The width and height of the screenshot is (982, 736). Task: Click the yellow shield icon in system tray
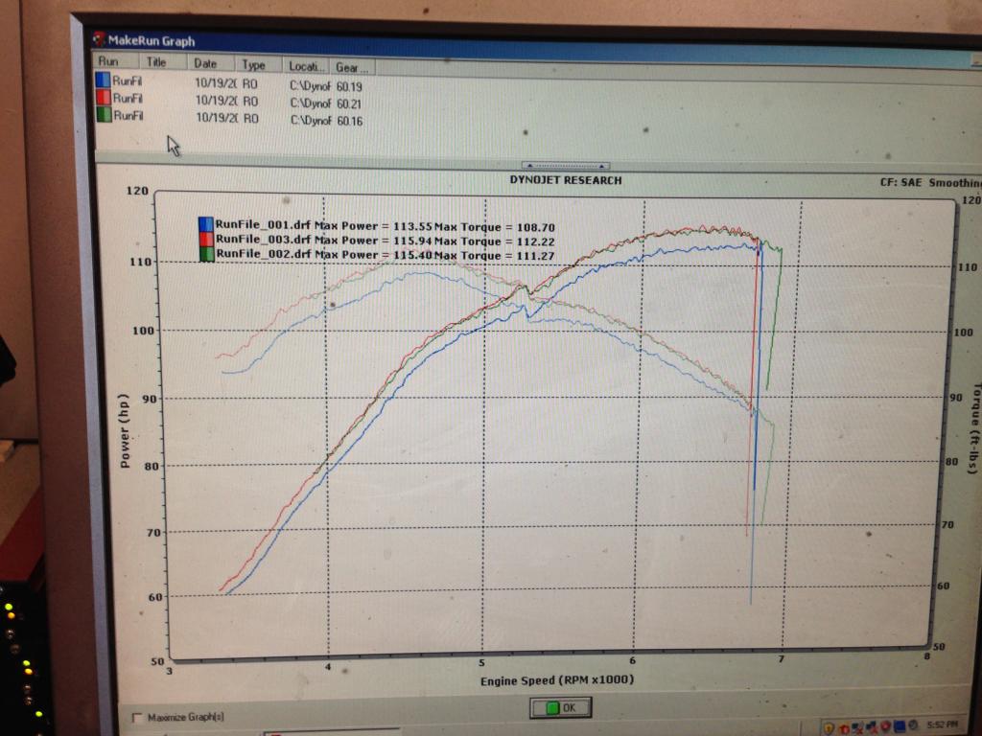[829, 727]
